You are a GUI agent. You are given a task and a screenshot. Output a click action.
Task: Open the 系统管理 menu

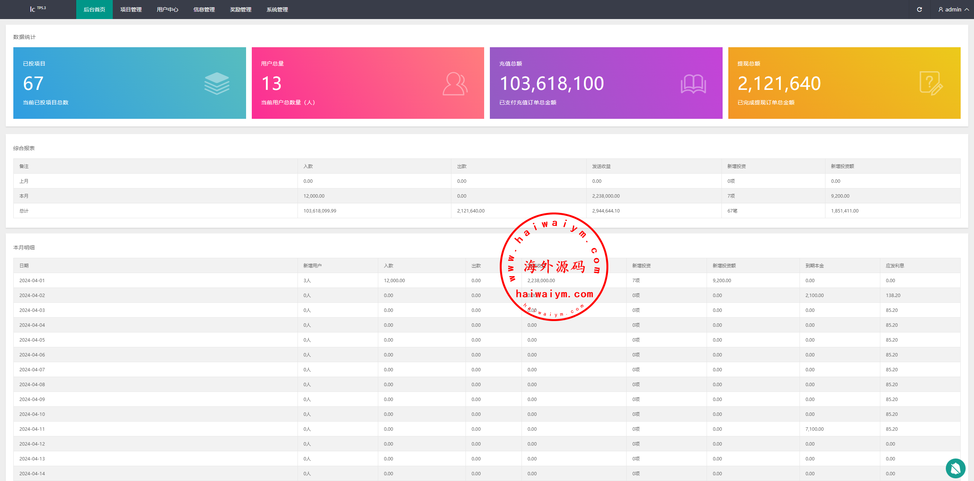pos(277,10)
